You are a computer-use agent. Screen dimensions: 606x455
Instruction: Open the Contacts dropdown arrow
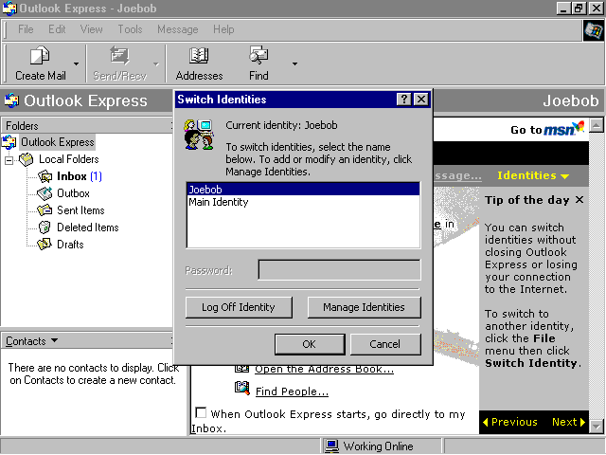[x=54, y=340]
